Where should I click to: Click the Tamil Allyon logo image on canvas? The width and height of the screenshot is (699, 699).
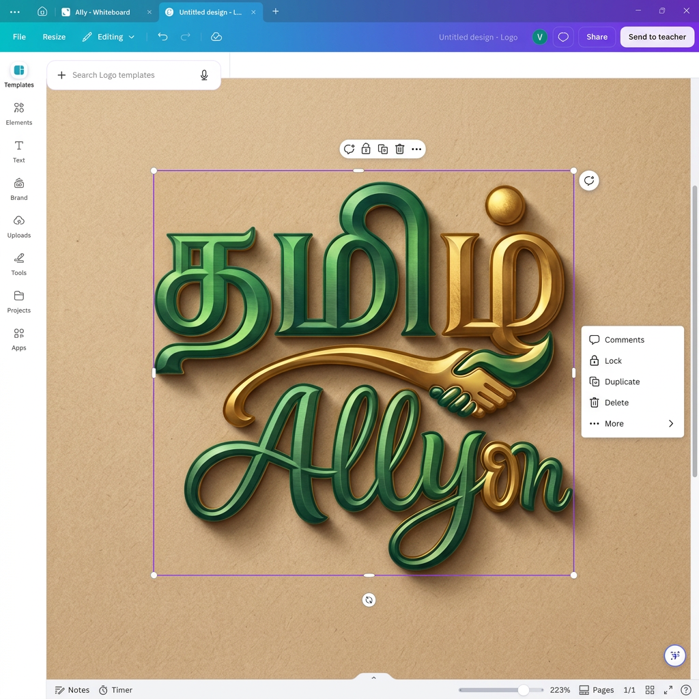(x=364, y=373)
